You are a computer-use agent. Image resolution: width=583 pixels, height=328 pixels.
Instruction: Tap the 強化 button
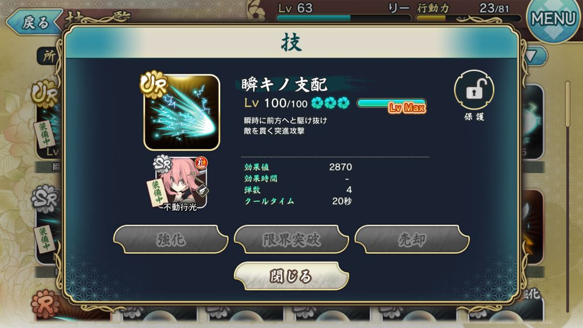click(171, 240)
